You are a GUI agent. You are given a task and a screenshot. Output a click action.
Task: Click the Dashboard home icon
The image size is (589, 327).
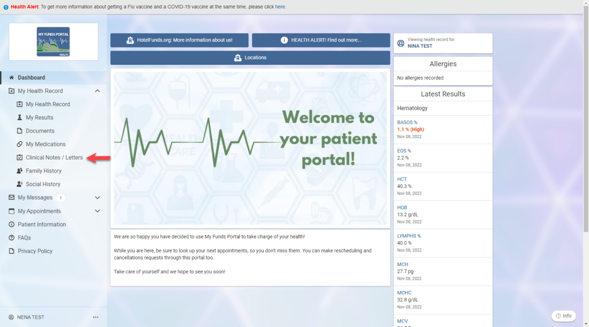12,78
